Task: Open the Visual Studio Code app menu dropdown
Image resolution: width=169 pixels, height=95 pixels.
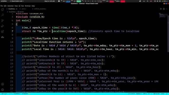Action: pos(17,1)
